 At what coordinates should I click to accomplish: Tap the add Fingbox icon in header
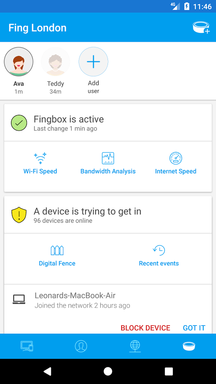pyautogui.click(x=201, y=28)
